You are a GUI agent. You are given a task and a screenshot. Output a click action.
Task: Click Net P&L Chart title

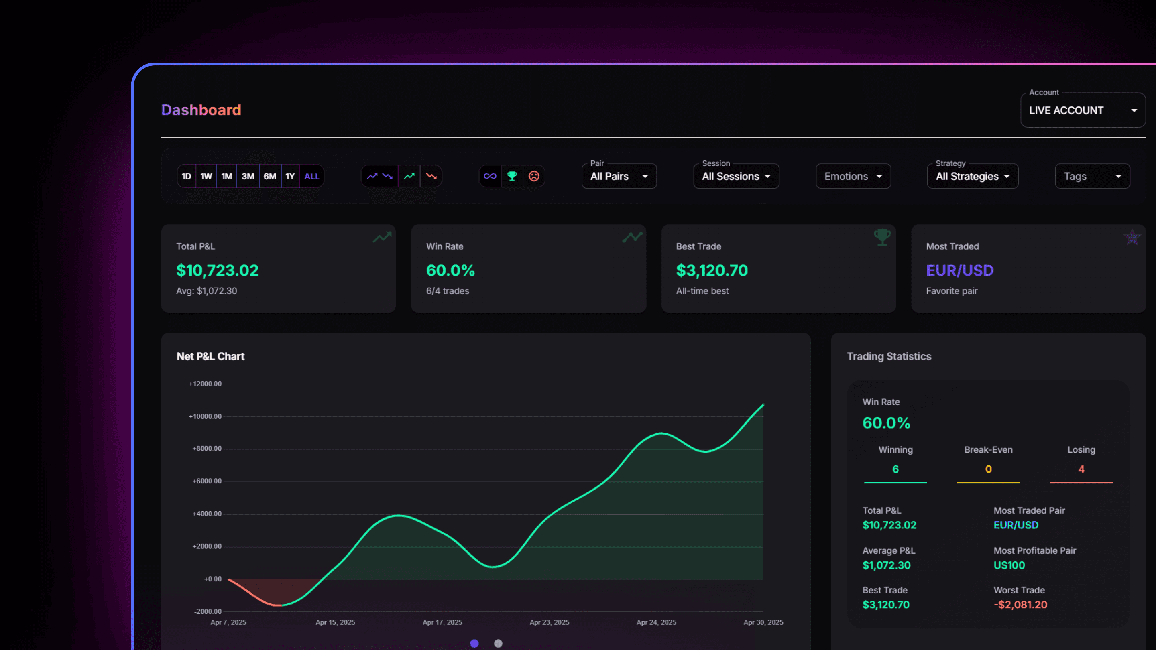(x=210, y=356)
